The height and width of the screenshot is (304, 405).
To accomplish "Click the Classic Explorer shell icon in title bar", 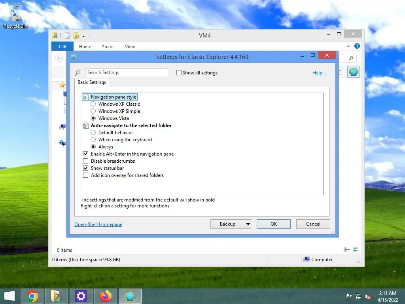I will [74, 57].
